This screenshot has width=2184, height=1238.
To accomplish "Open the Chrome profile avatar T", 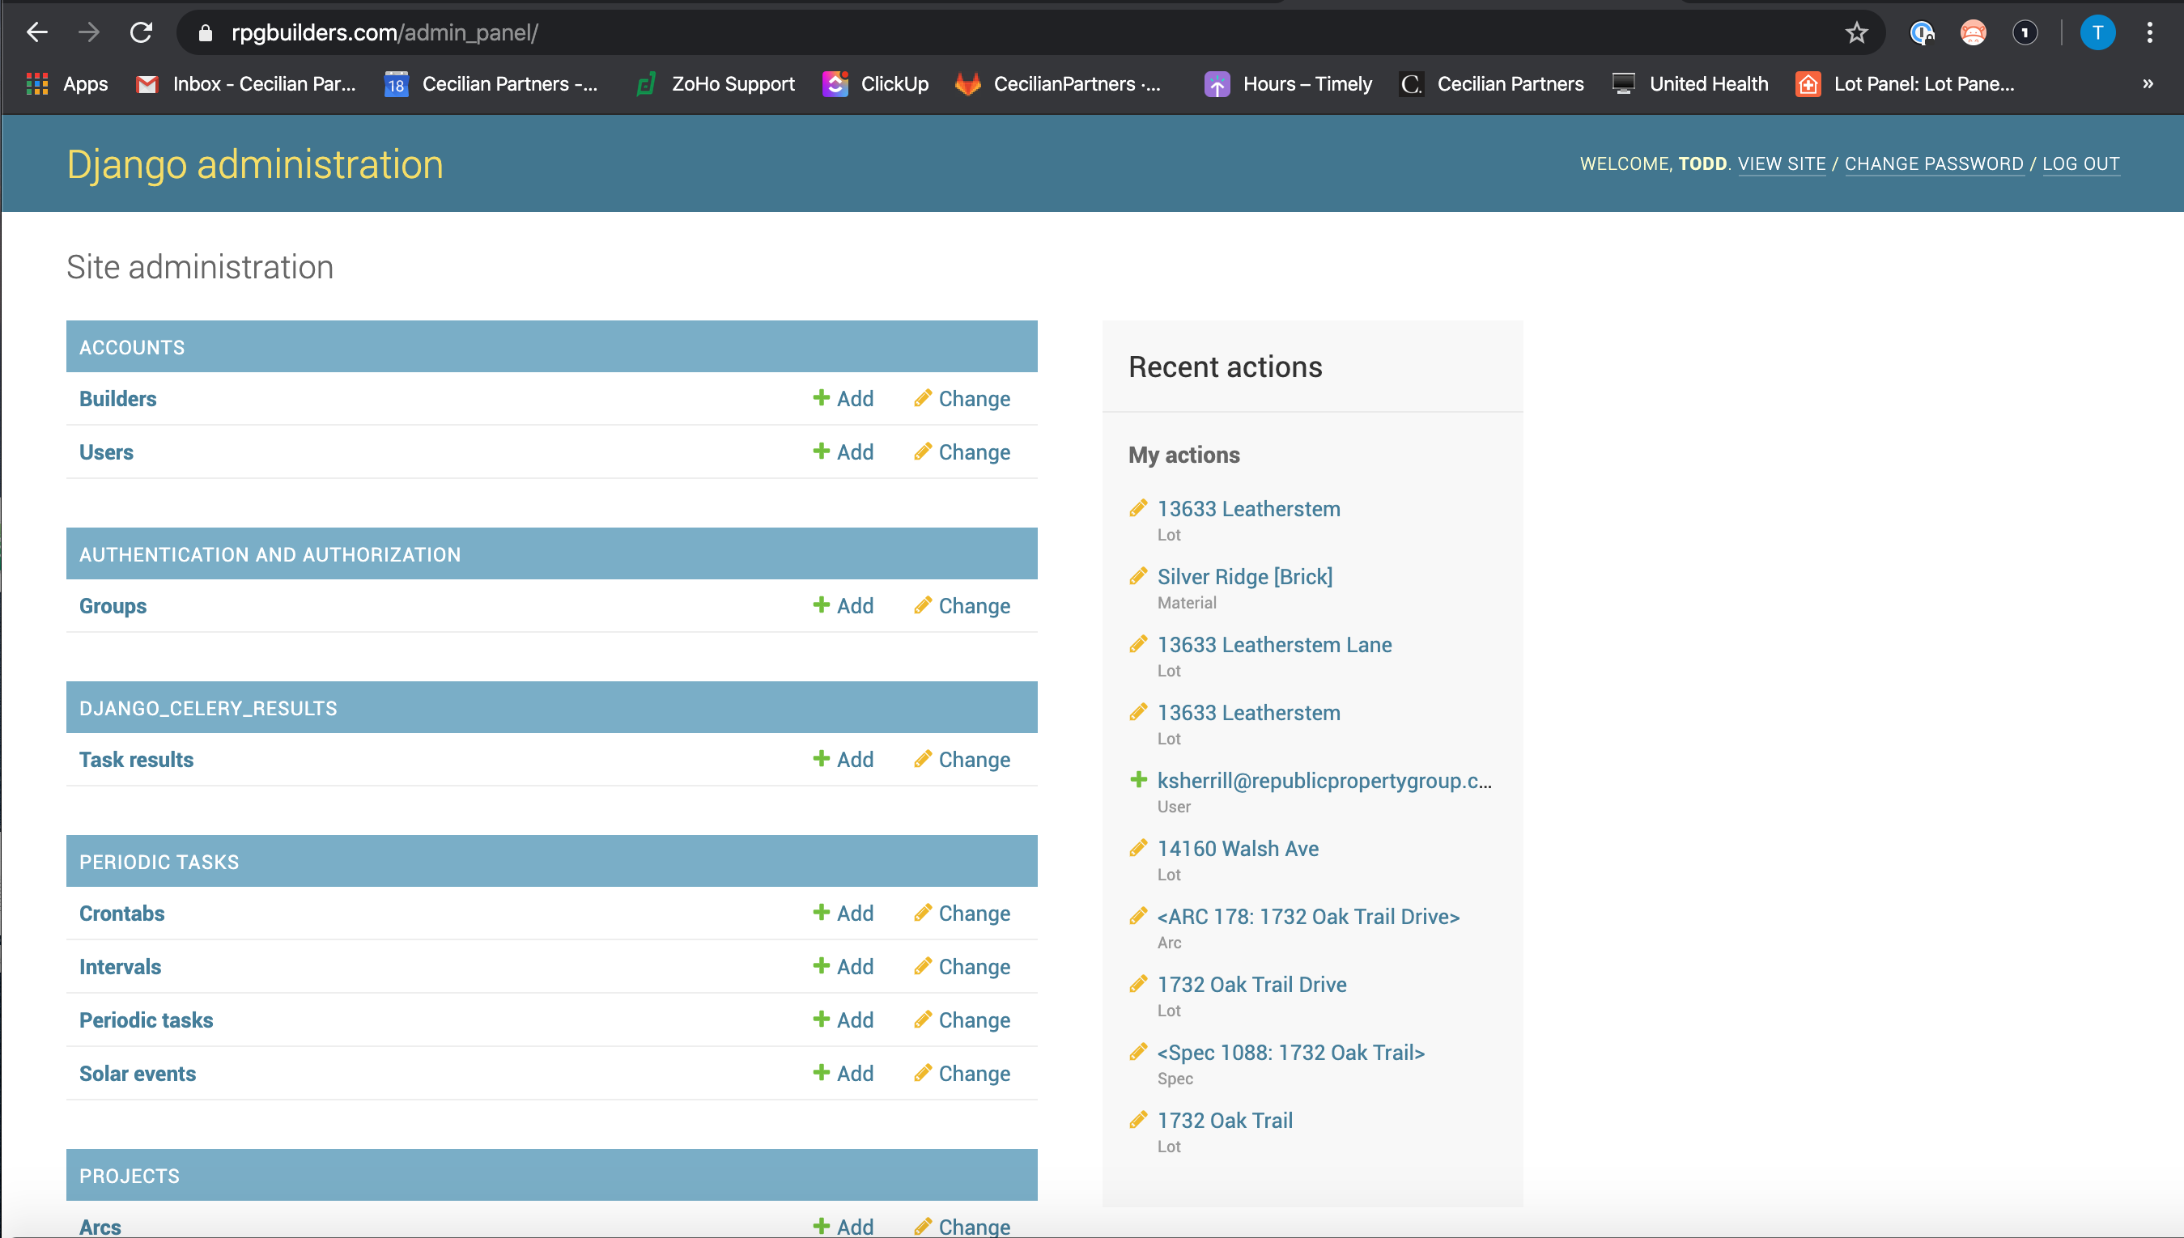I will tap(2097, 32).
